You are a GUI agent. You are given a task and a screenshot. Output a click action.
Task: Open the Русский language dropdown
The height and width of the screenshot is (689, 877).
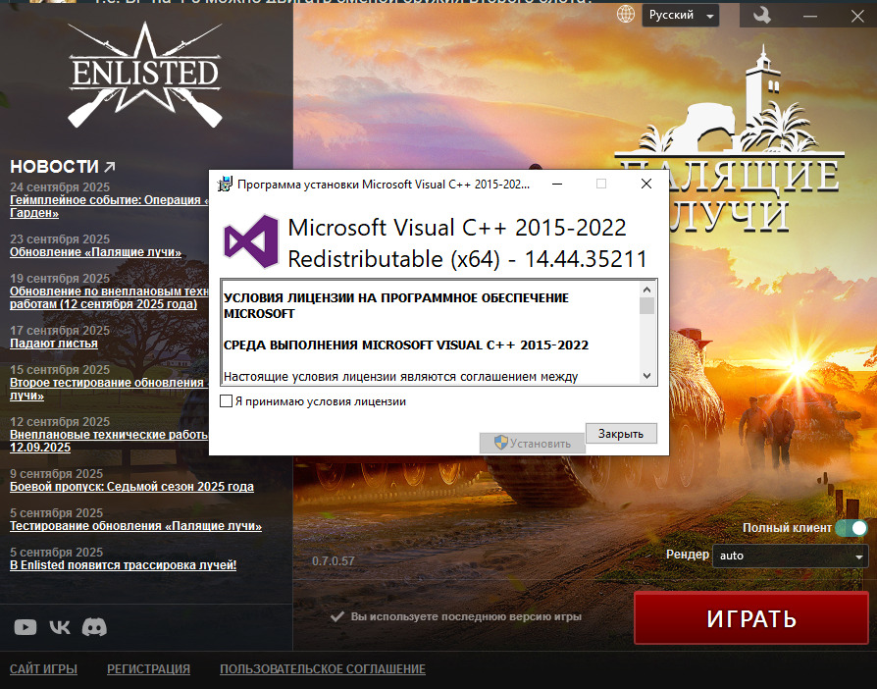tap(681, 16)
